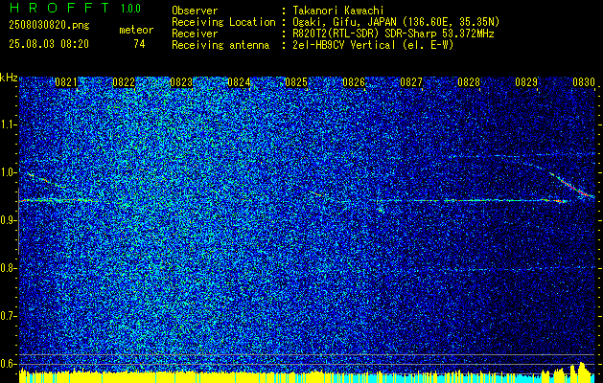603x383 pixels.
Task: Click time marker 0824
Action: 239,82
